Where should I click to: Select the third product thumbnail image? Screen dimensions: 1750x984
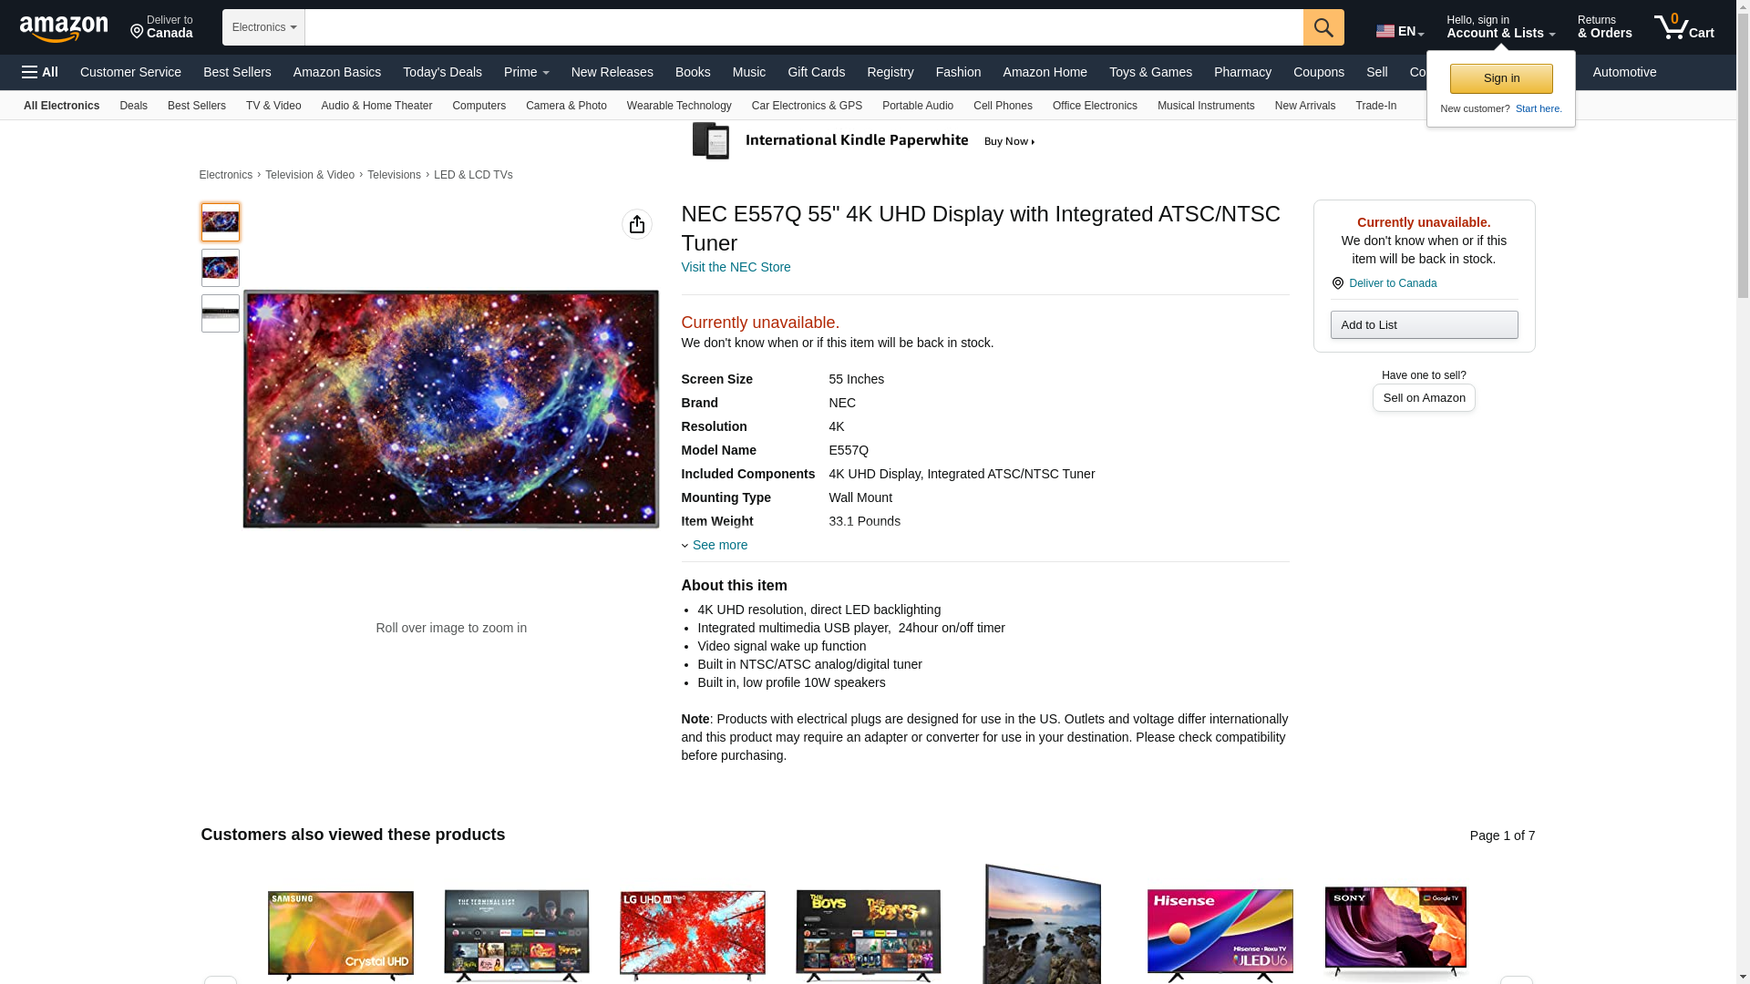click(220, 313)
